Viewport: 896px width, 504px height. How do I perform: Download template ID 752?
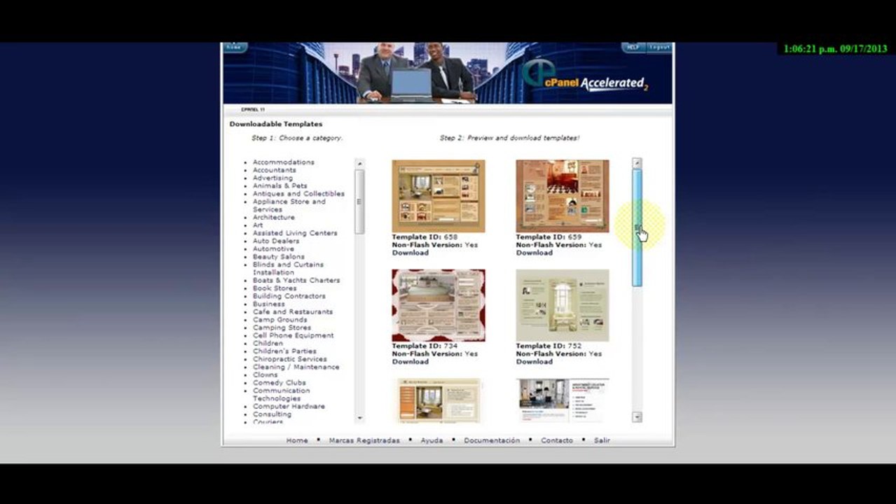(535, 362)
